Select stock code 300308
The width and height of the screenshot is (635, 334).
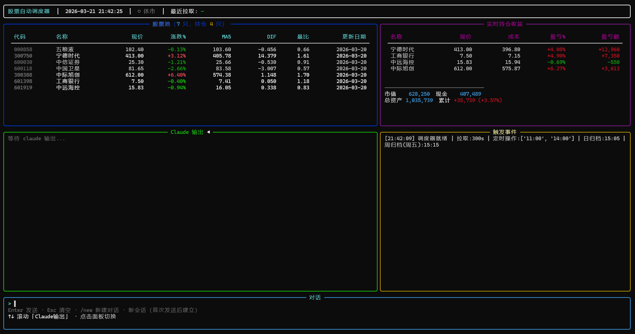23,75
